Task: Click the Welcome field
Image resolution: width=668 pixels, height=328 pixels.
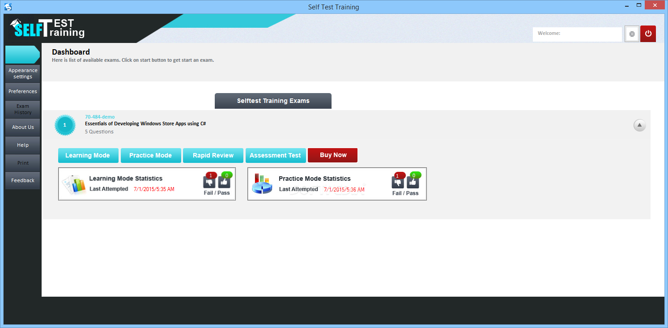Action: coord(577,34)
